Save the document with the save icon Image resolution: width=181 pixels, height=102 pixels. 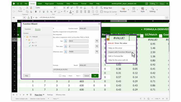point(18,4)
